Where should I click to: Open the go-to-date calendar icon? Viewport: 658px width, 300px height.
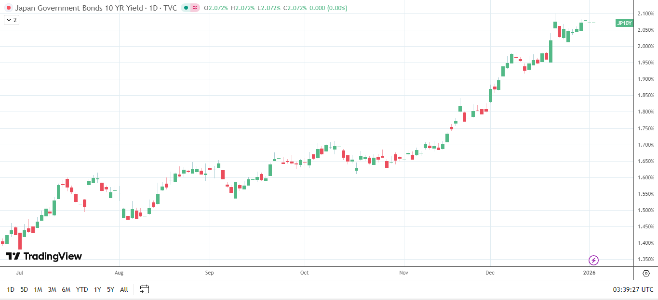tap(145, 289)
